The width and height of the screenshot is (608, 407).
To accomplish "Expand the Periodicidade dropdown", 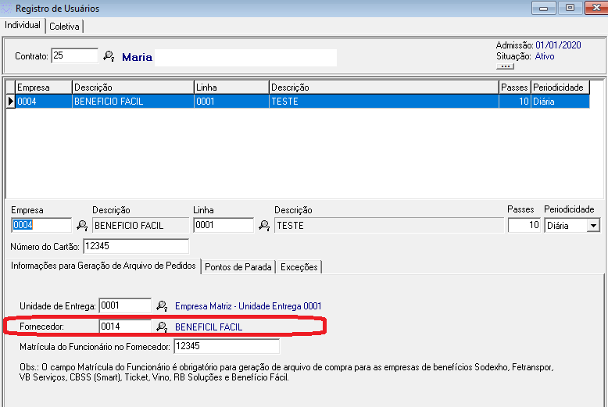I will pos(593,226).
